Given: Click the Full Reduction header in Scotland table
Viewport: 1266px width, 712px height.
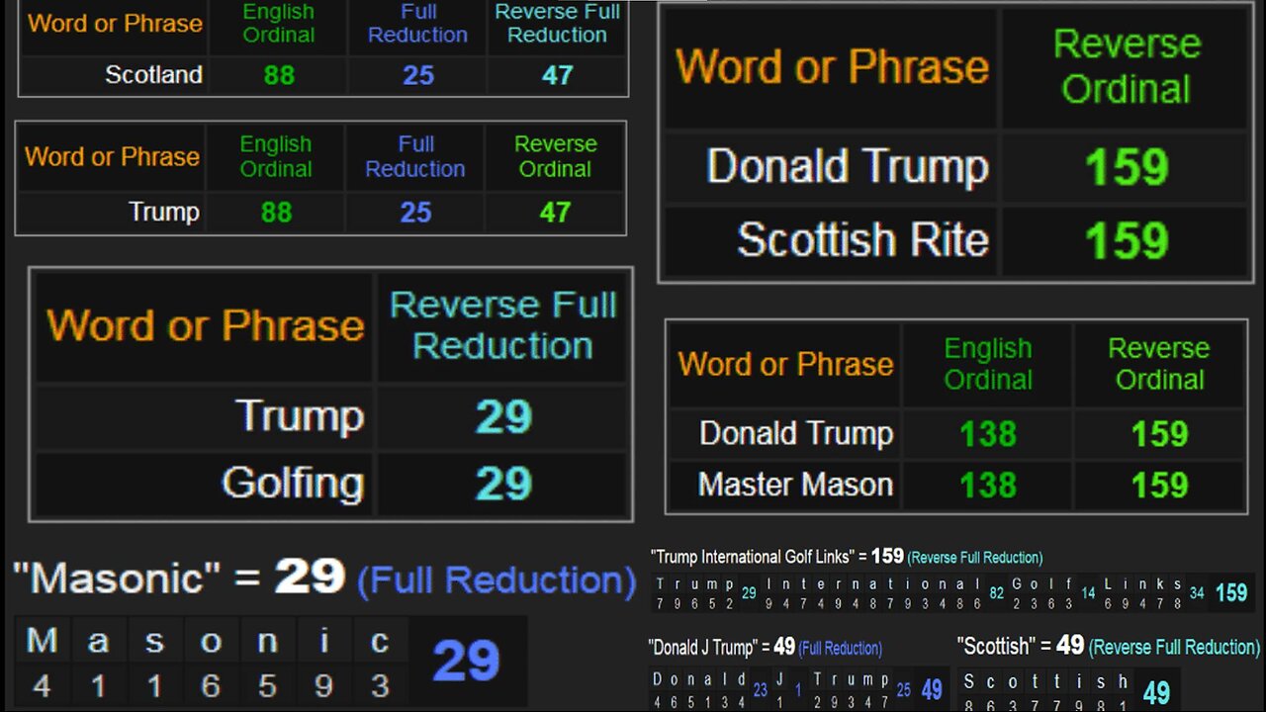Looking at the screenshot, I should point(417,24).
